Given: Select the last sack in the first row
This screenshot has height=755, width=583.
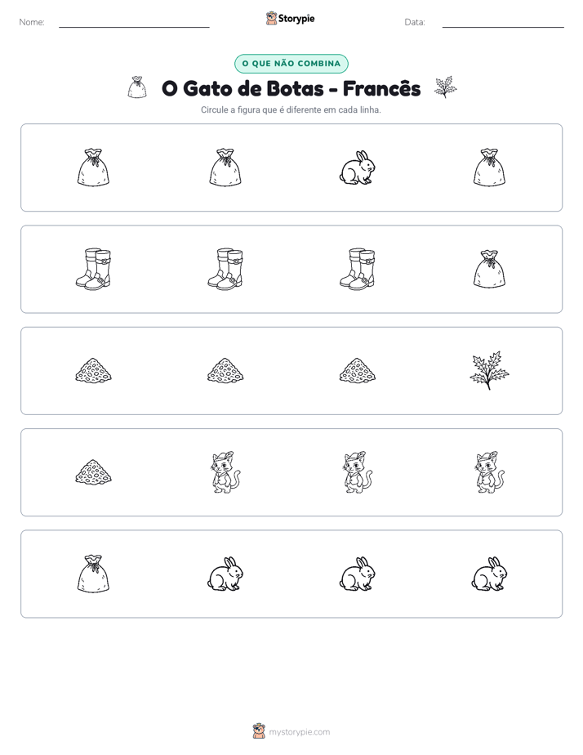Looking at the screenshot, I should pyautogui.click(x=489, y=168).
